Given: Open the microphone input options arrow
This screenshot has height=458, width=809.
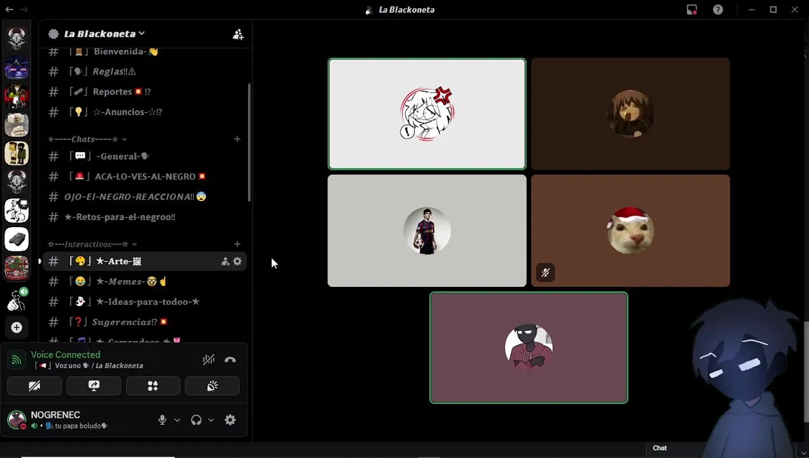Looking at the screenshot, I should 177,420.
